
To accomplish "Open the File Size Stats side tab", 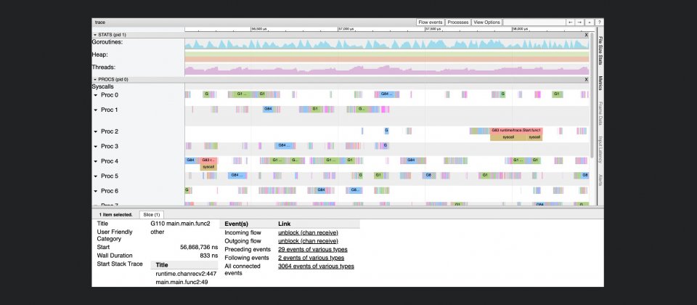I will tap(600, 51).
